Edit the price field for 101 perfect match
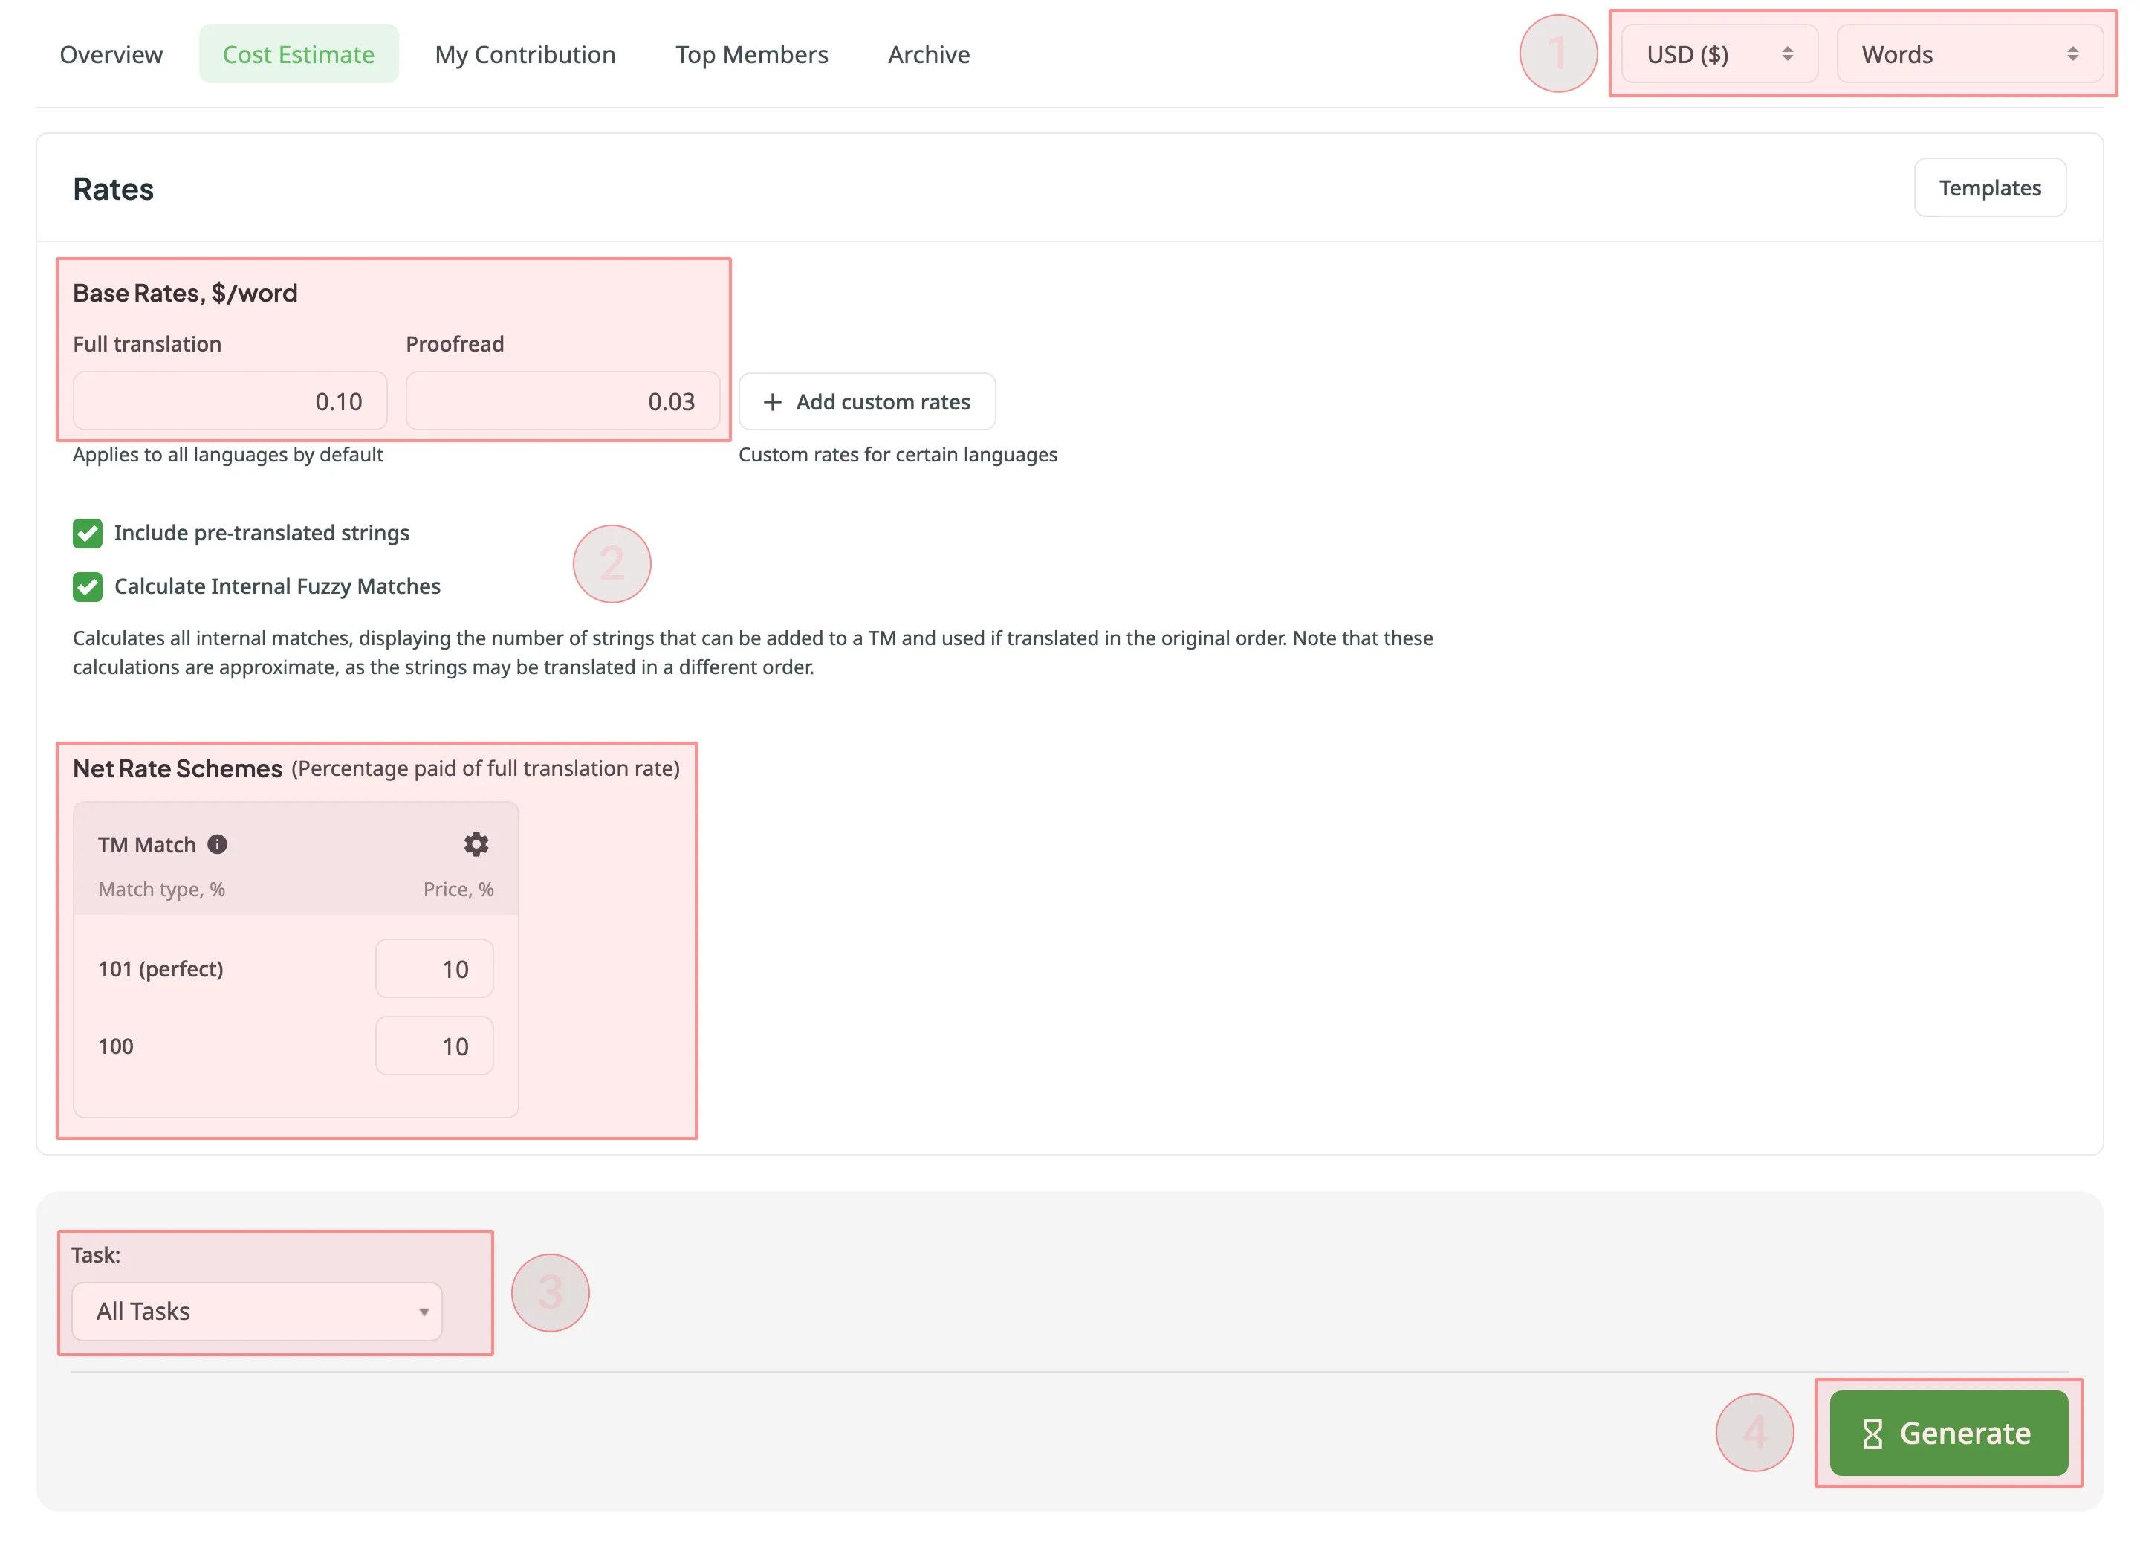 click(x=434, y=968)
